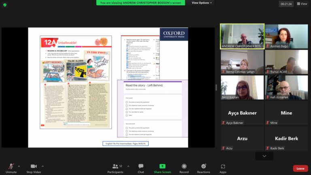Select Kadir Berk participant tile

point(286,138)
